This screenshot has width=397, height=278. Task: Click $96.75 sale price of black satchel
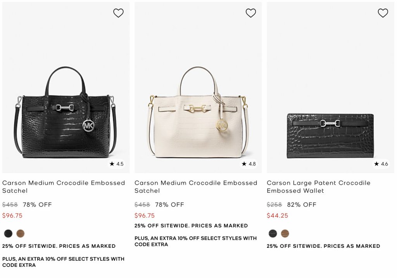pyautogui.click(x=12, y=216)
